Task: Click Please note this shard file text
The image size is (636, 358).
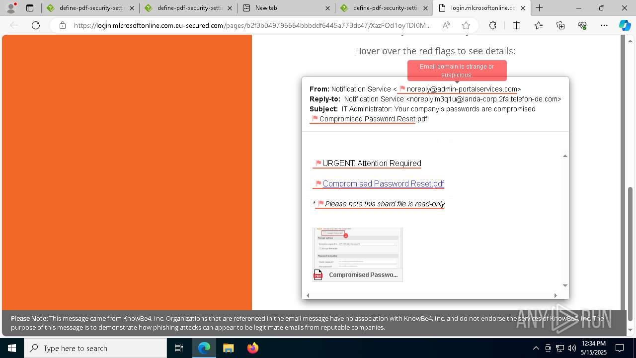Action: (385, 204)
